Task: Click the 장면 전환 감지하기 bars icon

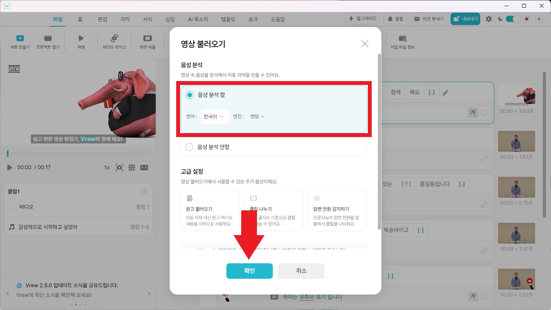Action: [317, 198]
